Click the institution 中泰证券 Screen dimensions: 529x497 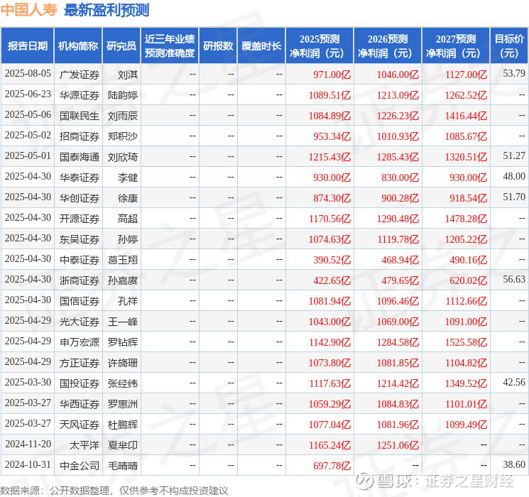pos(80,260)
